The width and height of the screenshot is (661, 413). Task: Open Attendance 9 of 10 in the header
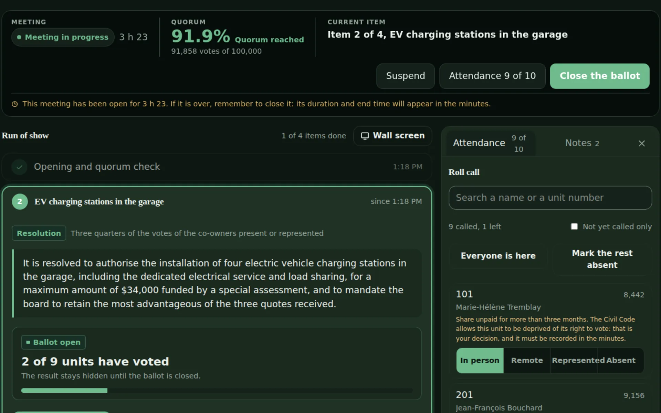point(492,76)
